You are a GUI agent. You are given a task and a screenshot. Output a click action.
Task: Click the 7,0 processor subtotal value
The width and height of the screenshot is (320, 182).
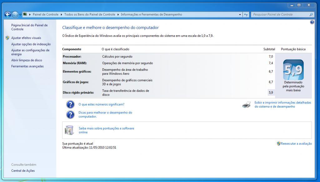pyautogui.click(x=271, y=56)
